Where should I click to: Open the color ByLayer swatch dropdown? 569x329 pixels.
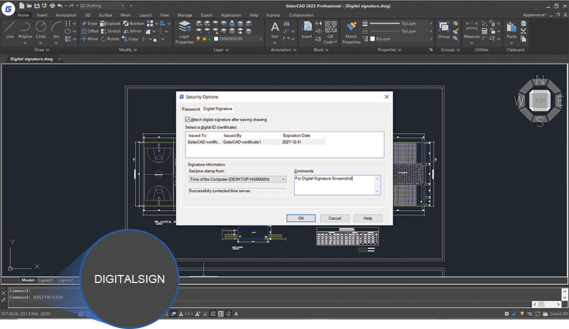pyautogui.click(x=401, y=39)
